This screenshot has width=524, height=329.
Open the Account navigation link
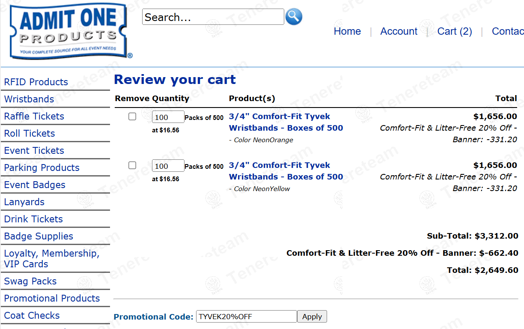point(399,31)
